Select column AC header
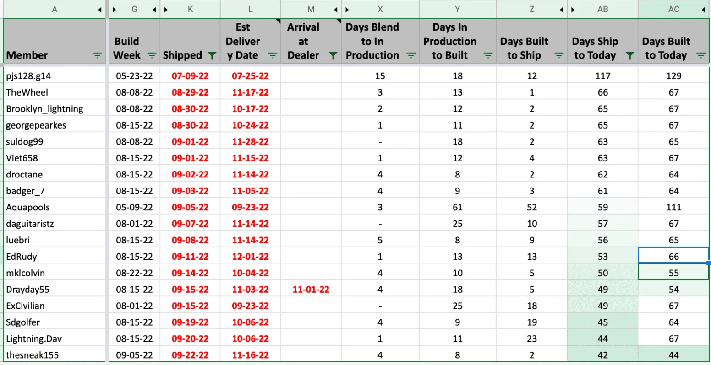This screenshot has height=365, width=711. click(x=673, y=9)
